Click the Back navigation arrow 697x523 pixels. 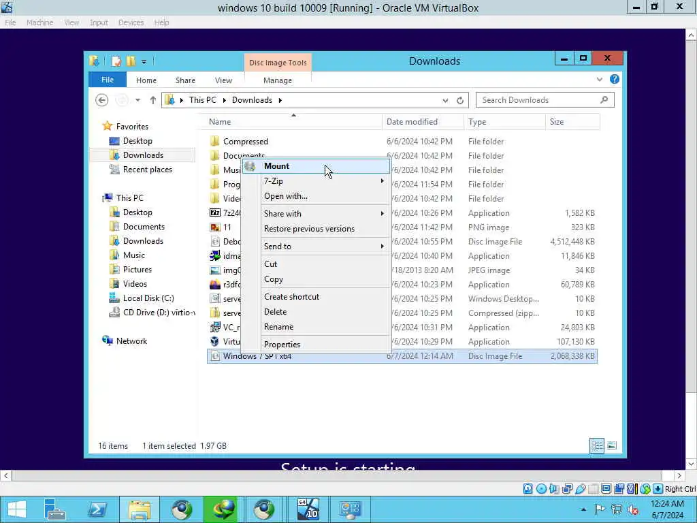coord(102,100)
